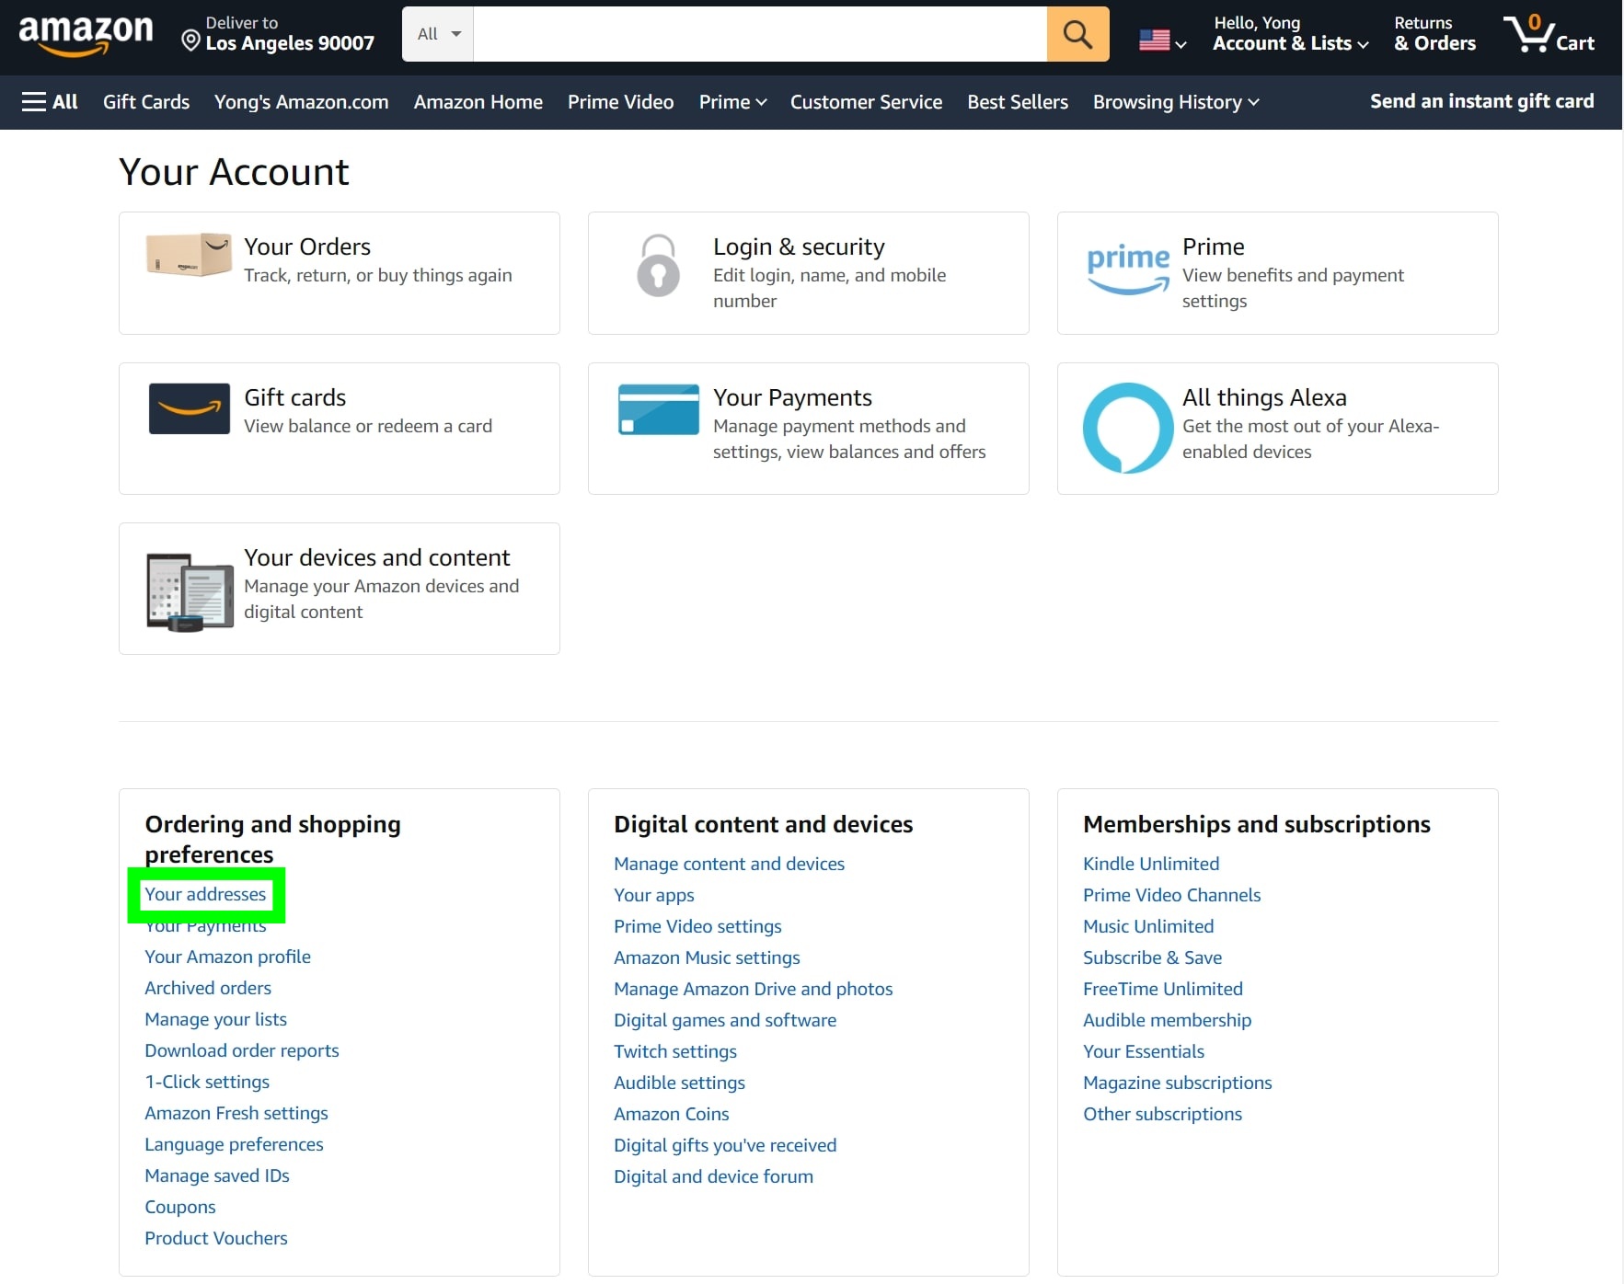The width and height of the screenshot is (1624, 1284).
Task: Open Twitch settings link
Action: click(x=675, y=1051)
